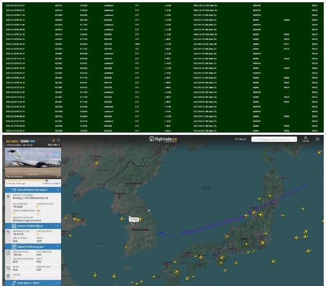
Task: Click the satellite dish icon beside Data source
Action: pos(14,283)
